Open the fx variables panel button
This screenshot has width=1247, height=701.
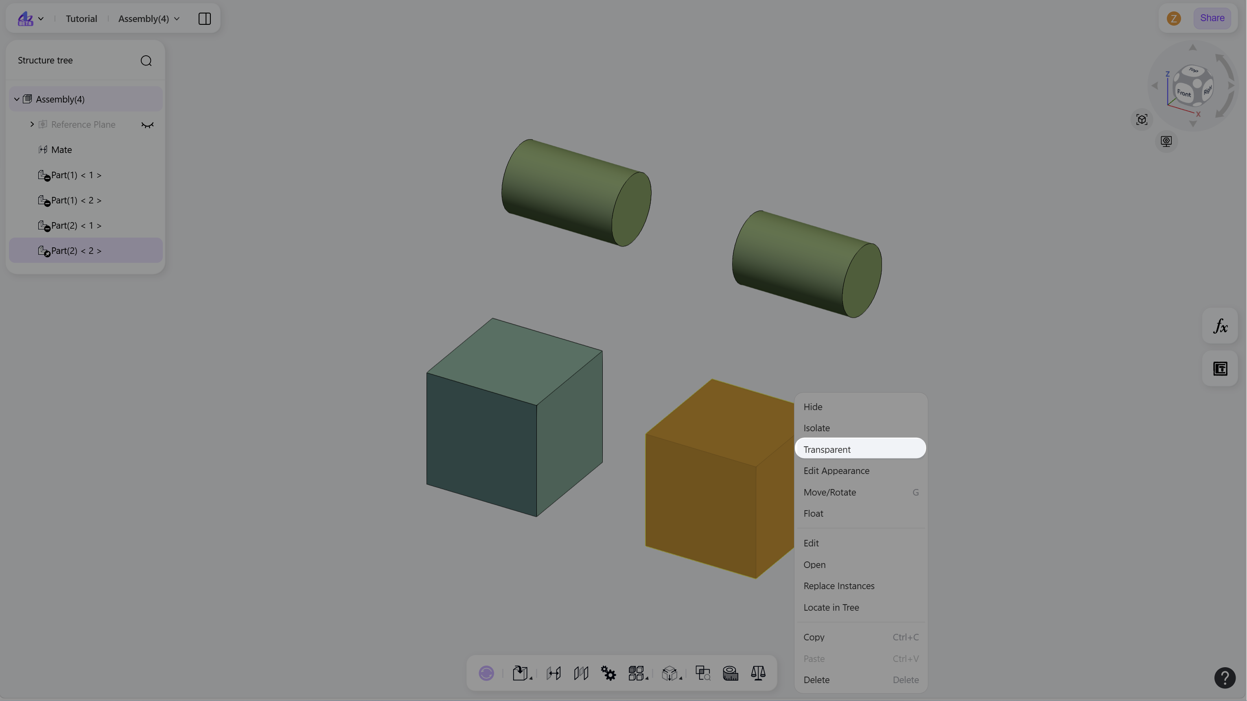pyautogui.click(x=1220, y=326)
